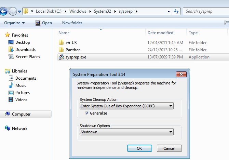The image size is (229, 160).
Task: Open the Shutdown Options dropdown
Action: [170, 132]
